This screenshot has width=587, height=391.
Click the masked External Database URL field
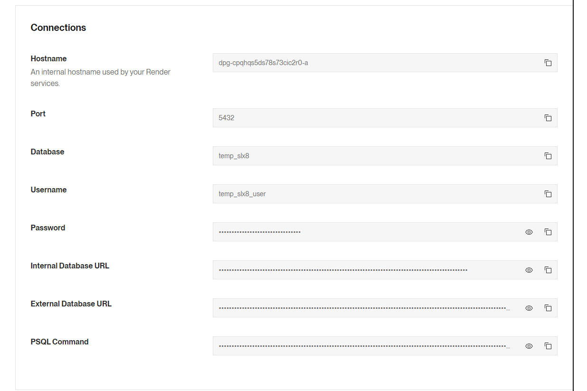point(361,308)
